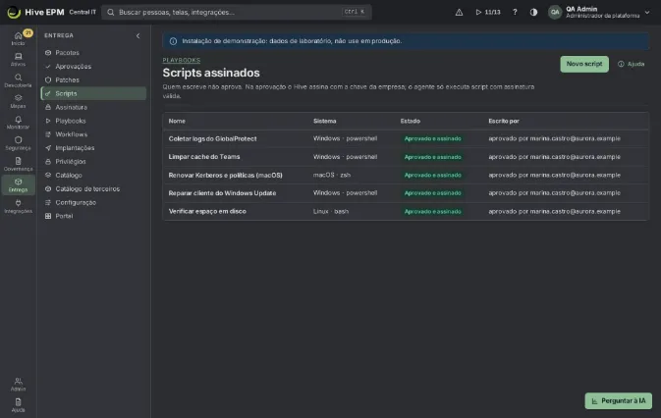Open Reparar cliente do Windows Update script
The width and height of the screenshot is (661, 418).
point(222,193)
